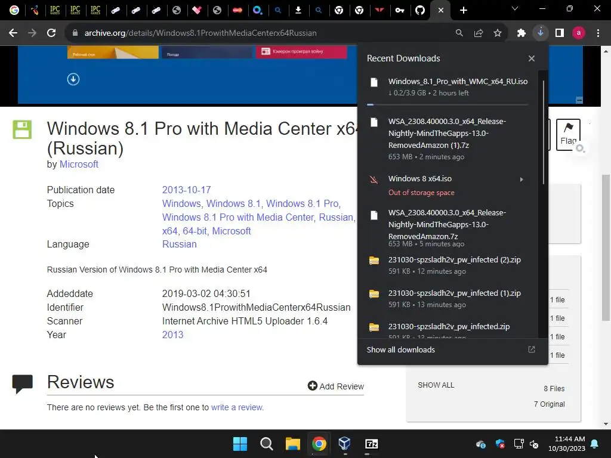Show all files

click(x=436, y=385)
